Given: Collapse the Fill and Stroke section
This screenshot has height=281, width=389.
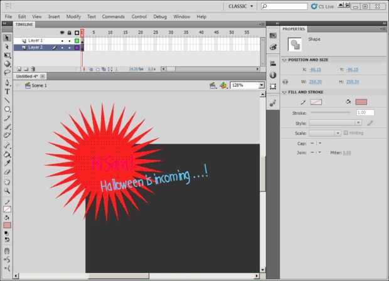Looking at the screenshot, I should [284, 92].
